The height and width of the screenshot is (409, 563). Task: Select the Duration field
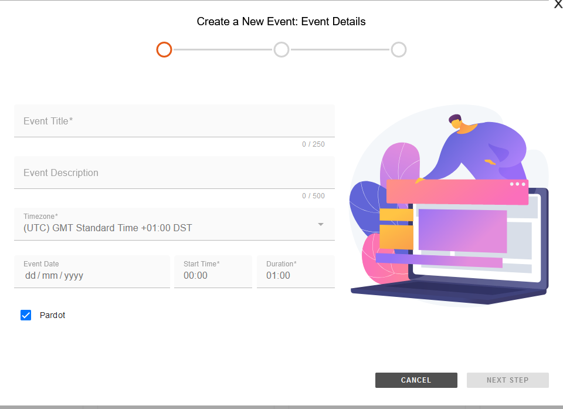[296, 272]
